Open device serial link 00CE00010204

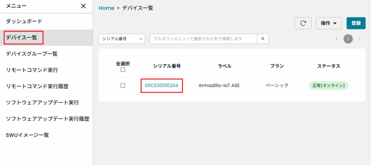click(x=161, y=86)
